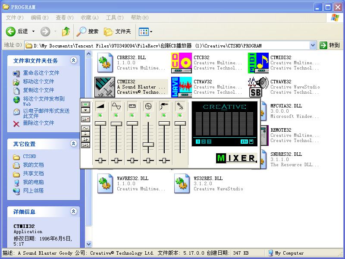Click the microphone channel icon
Screen dimensions: 345x259
tap(180, 106)
